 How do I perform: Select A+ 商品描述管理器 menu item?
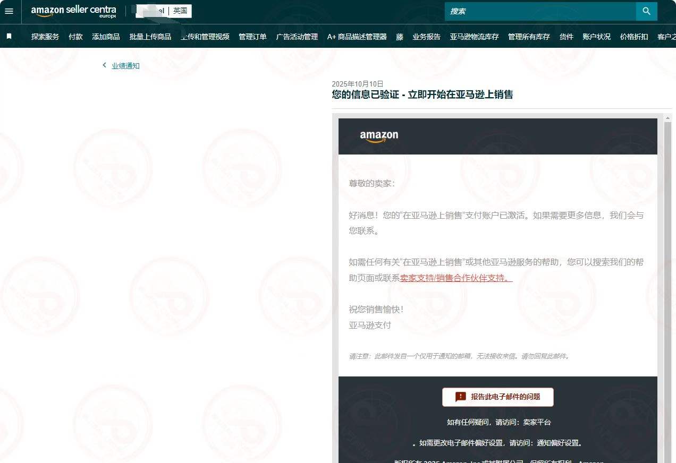[357, 37]
